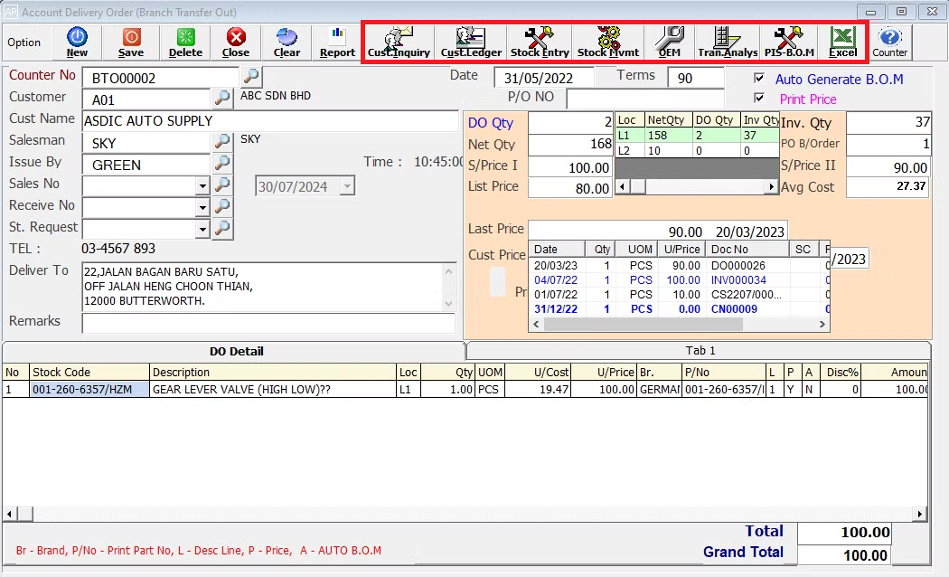Click the Description column header
Image resolution: width=949 pixels, height=577 pixels.
point(272,372)
